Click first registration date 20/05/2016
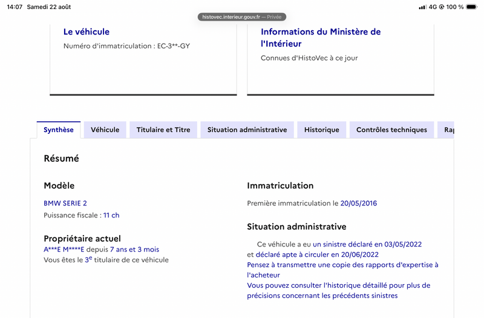This screenshot has width=484, height=318. 359,204
